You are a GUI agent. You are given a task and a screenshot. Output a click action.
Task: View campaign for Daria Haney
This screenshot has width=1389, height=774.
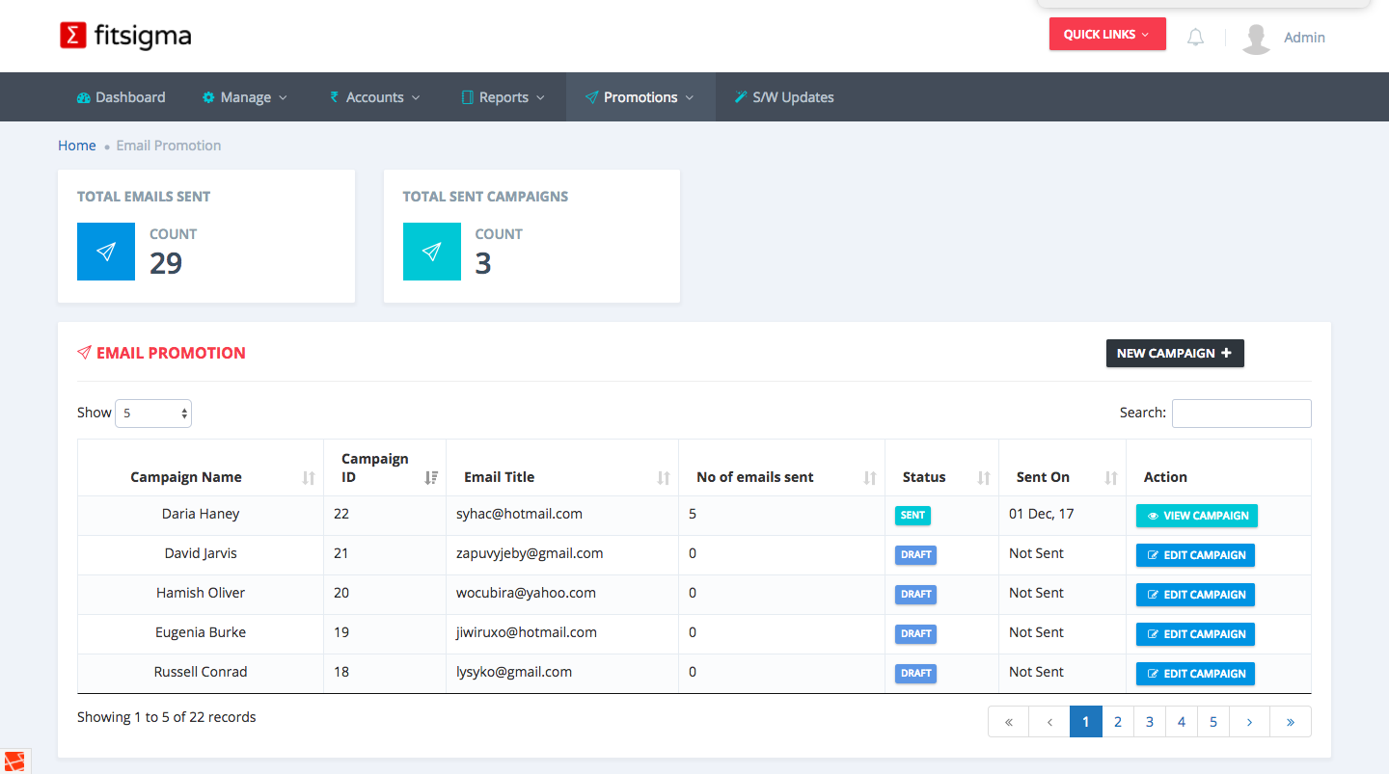point(1196,516)
